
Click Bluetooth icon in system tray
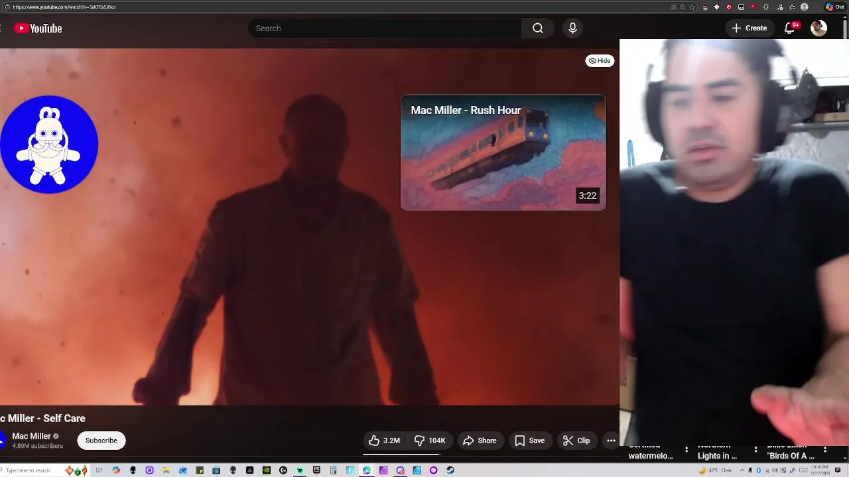click(759, 470)
